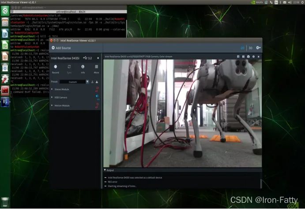
Task: Toggle the RGB Camera switch off
Action: pyautogui.click(x=97, y=97)
